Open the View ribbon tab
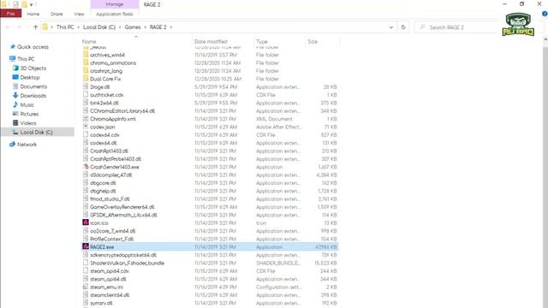 pyautogui.click(x=79, y=14)
